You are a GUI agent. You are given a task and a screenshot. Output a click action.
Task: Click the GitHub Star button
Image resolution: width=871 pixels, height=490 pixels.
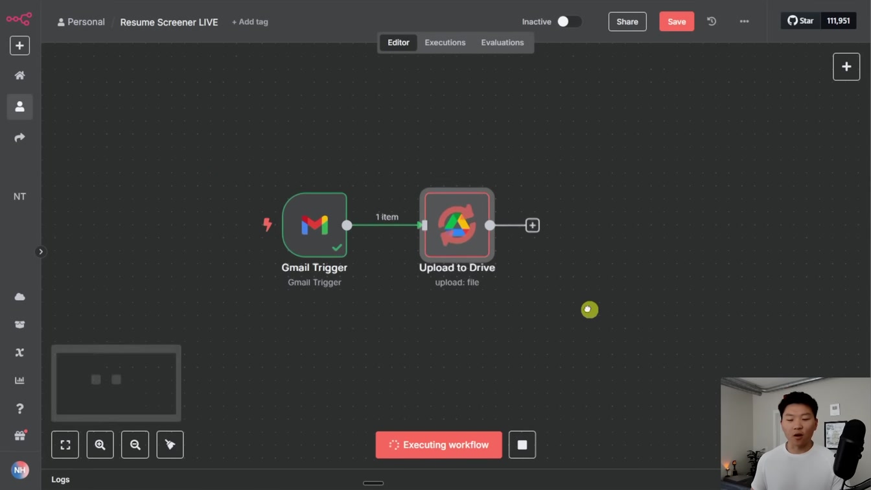coord(800,21)
